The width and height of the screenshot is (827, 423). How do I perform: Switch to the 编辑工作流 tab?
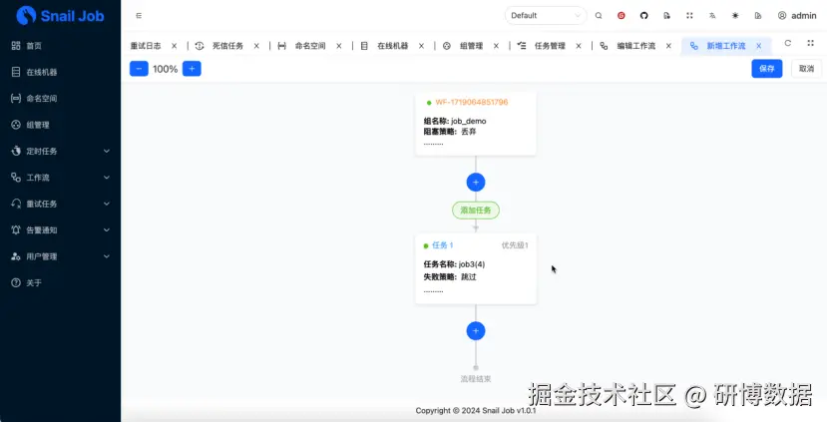(636, 46)
